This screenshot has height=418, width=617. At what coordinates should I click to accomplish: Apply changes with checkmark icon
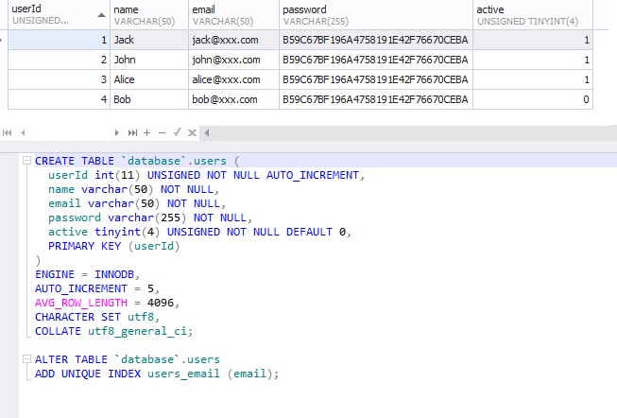tap(177, 132)
